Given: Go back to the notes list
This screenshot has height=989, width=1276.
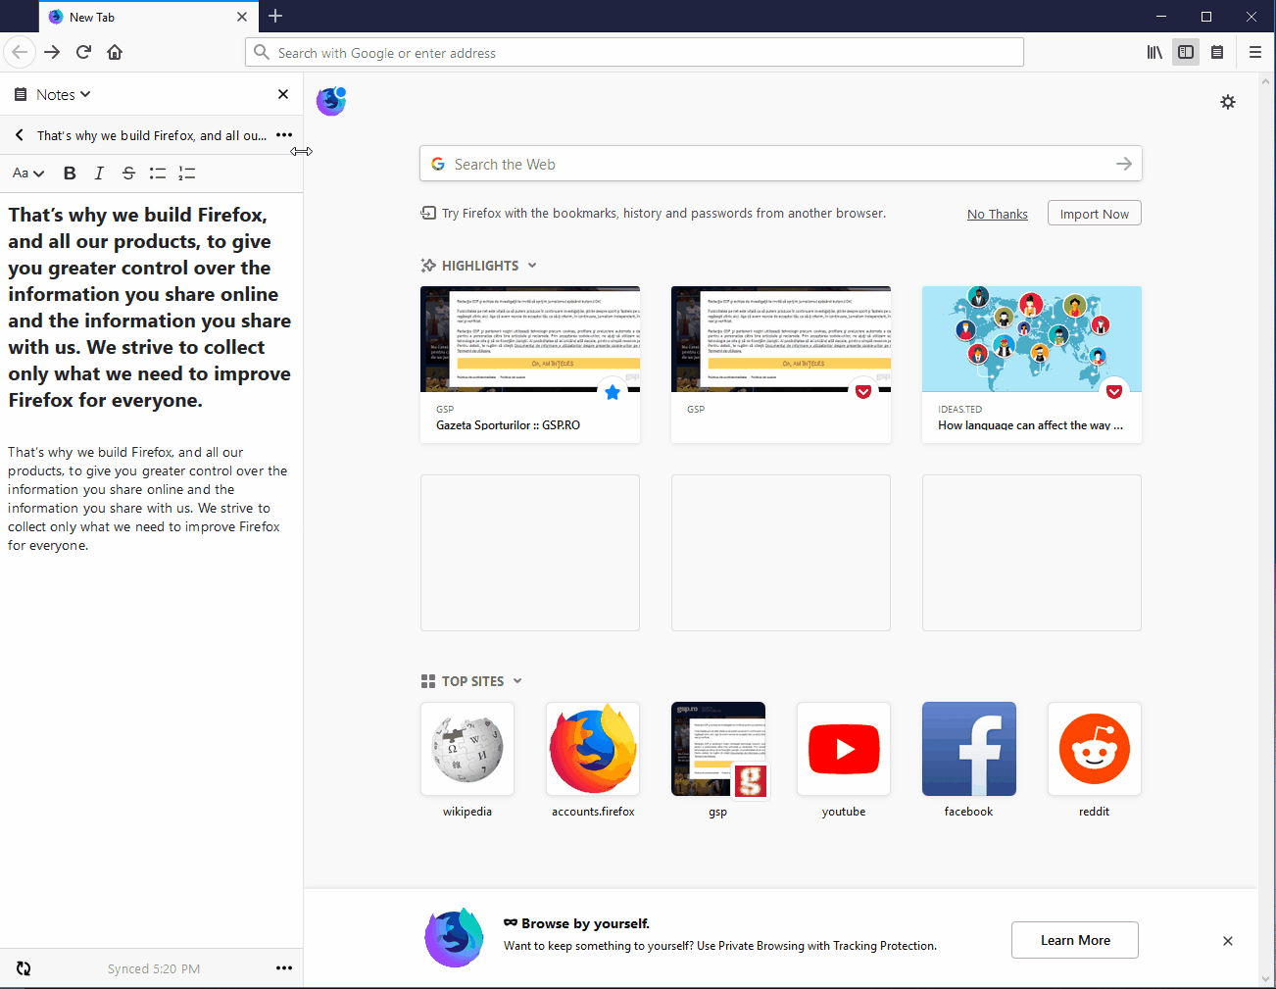Looking at the screenshot, I should (x=19, y=135).
